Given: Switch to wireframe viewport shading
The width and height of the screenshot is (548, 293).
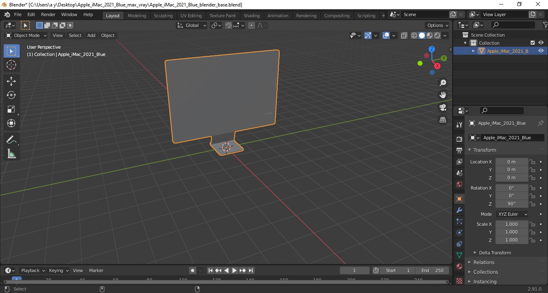Looking at the screenshot, I should pyautogui.click(x=414, y=35).
